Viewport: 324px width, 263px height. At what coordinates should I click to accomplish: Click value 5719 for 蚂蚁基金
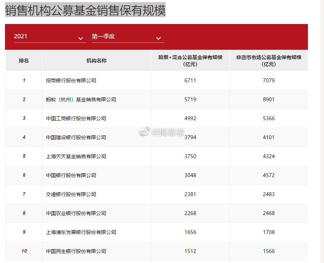[190, 99]
